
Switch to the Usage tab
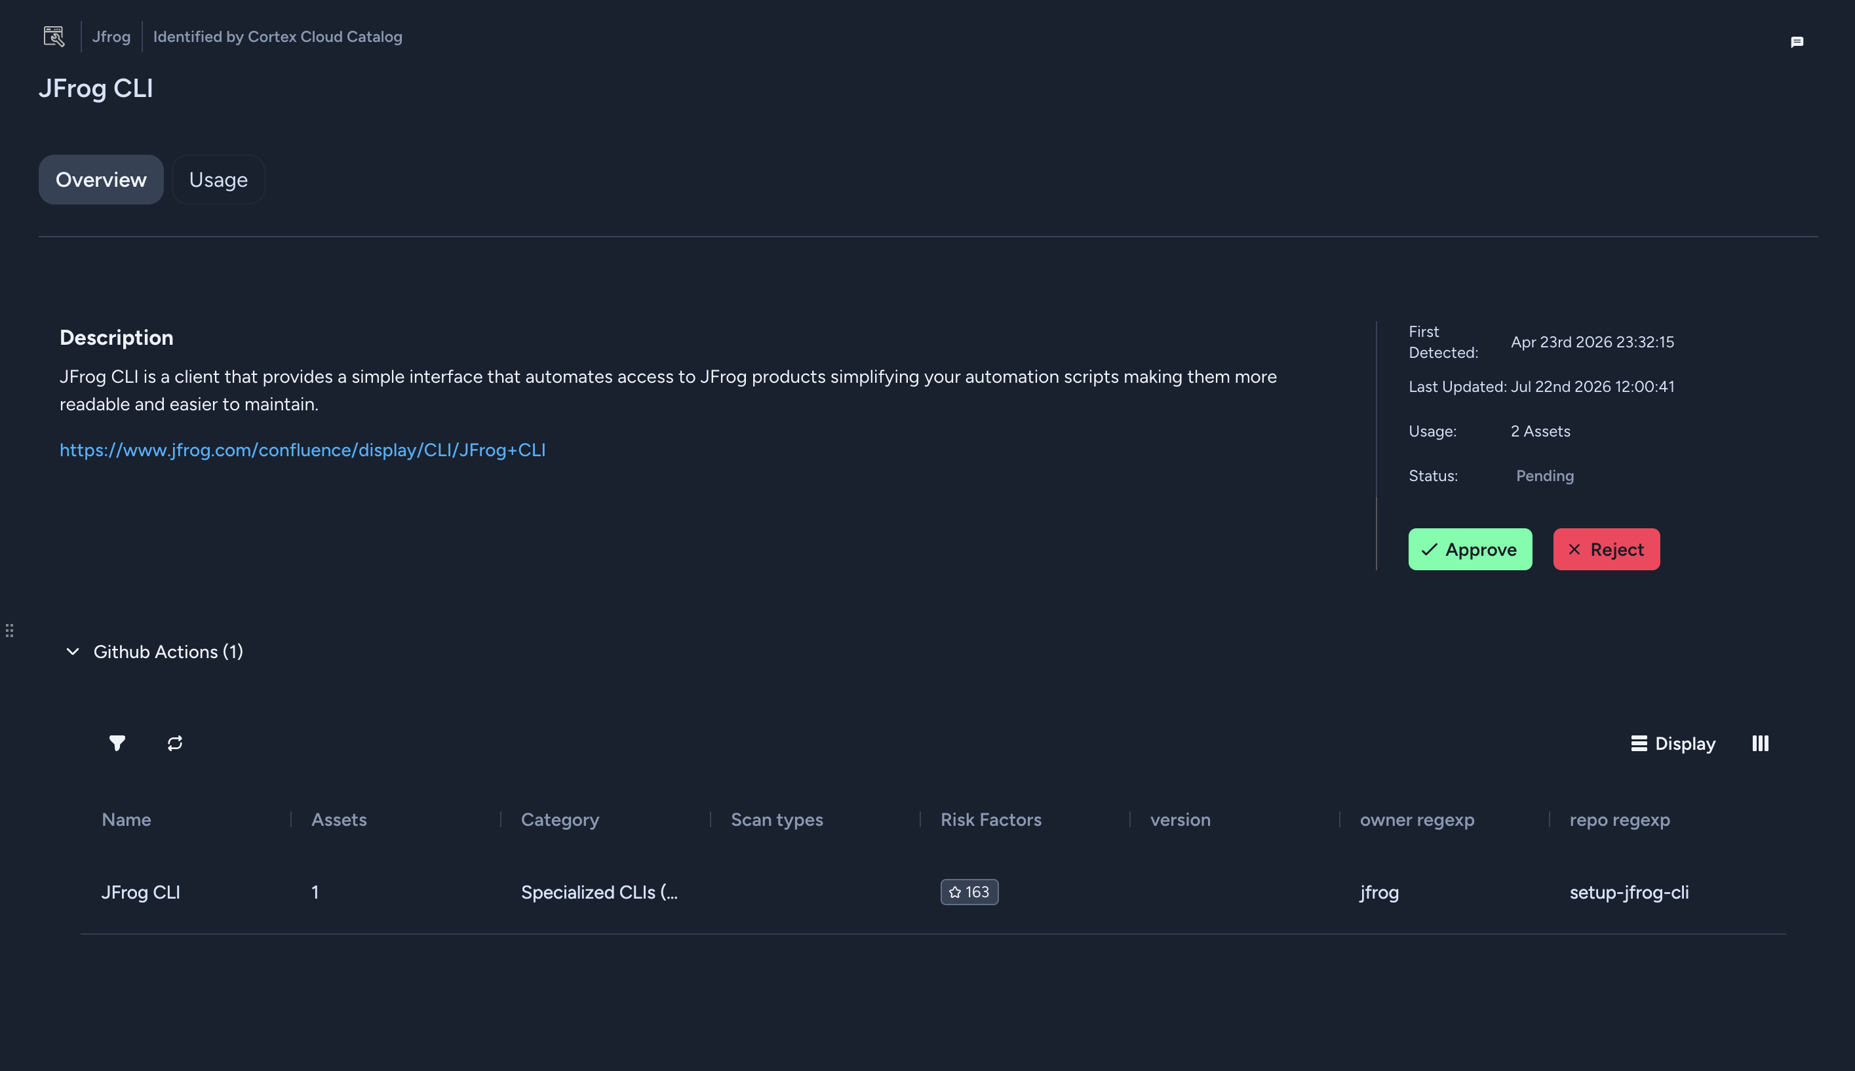pyautogui.click(x=218, y=180)
